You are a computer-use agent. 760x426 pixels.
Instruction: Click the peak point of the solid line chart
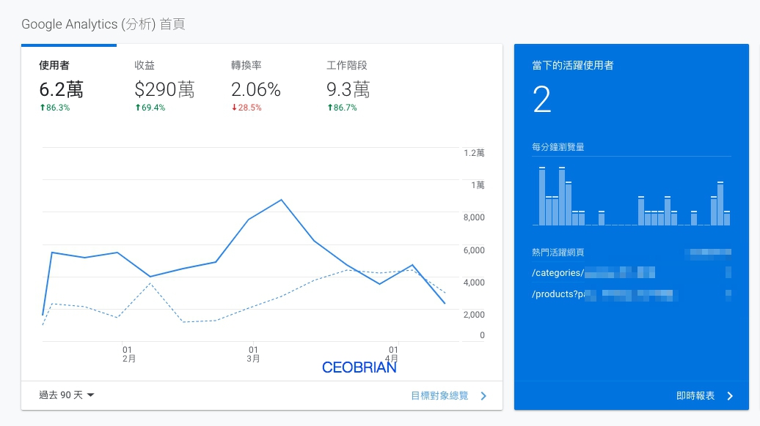pyautogui.click(x=282, y=199)
